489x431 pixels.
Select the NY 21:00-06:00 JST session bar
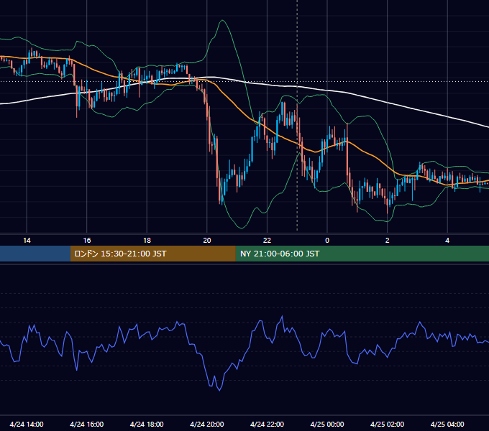(x=362, y=254)
